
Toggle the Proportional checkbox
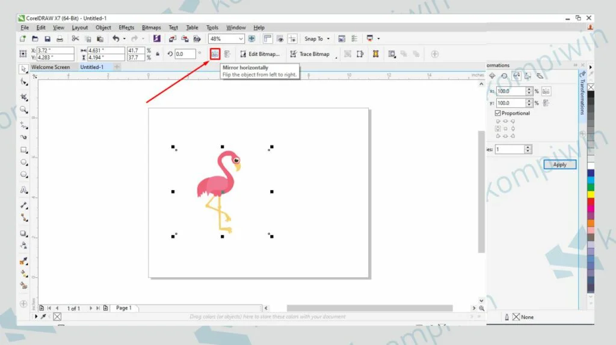(497, 113)
